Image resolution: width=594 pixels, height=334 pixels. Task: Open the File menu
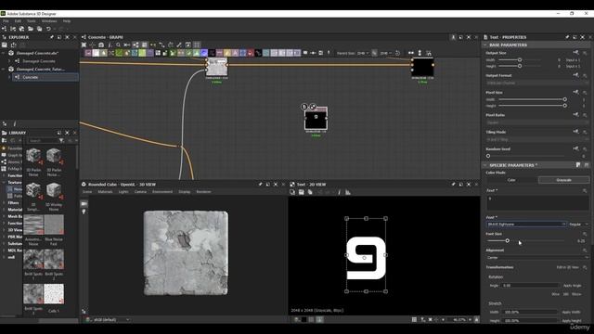[6, 21]
